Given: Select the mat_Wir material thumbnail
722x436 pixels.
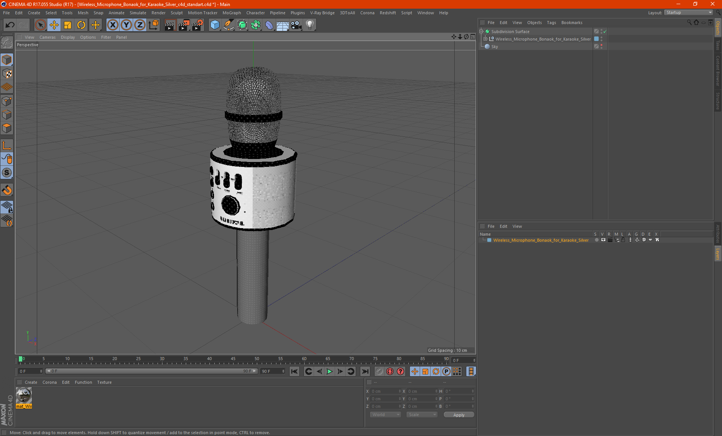Looking at the screenshot, I should coord(24,396).
